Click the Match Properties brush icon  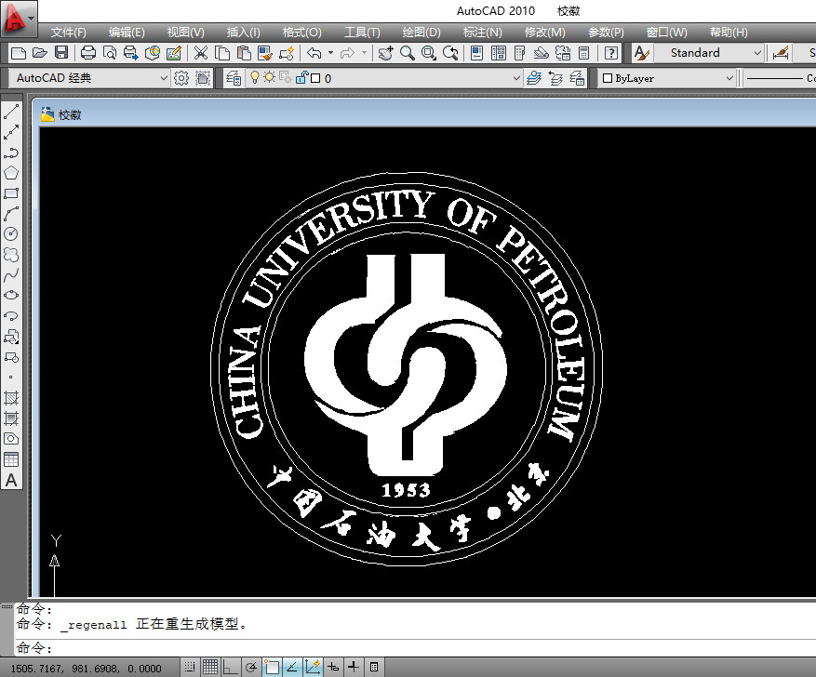[x=265, y=53]
